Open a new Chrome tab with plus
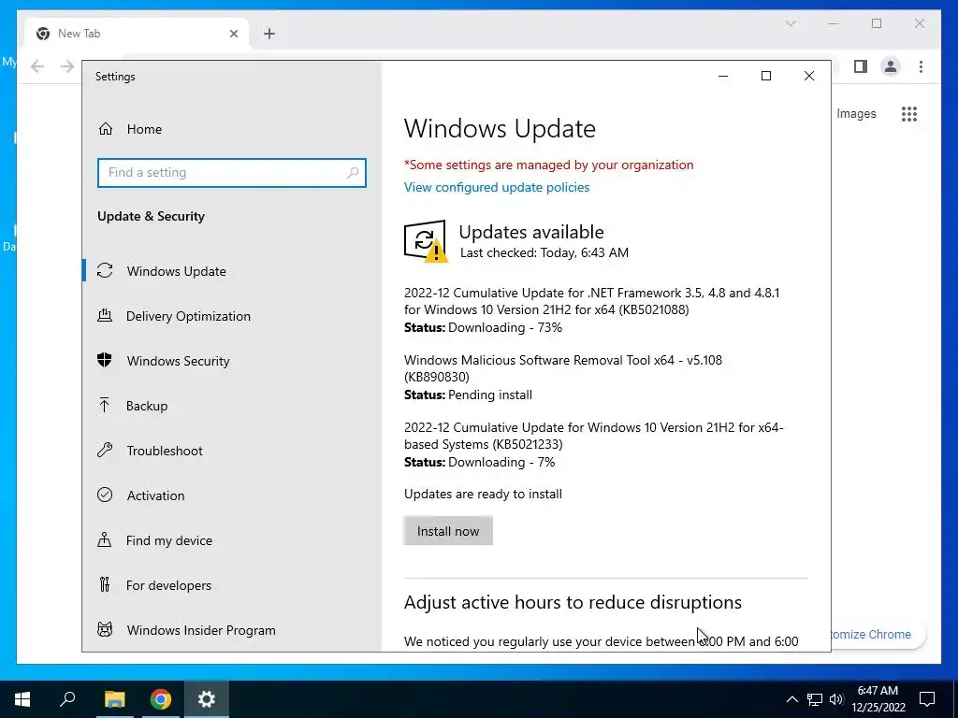The image size is (958, 718). pos(269,34)
